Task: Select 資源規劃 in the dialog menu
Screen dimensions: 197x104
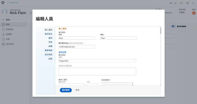Action: (x=48, y=50)
